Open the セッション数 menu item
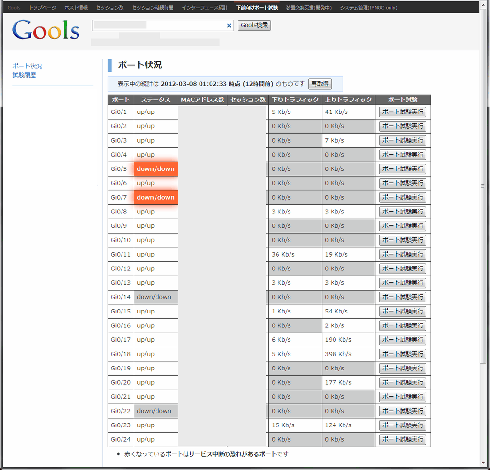Viewport: 490px width, 470px height. pos(110,8)
